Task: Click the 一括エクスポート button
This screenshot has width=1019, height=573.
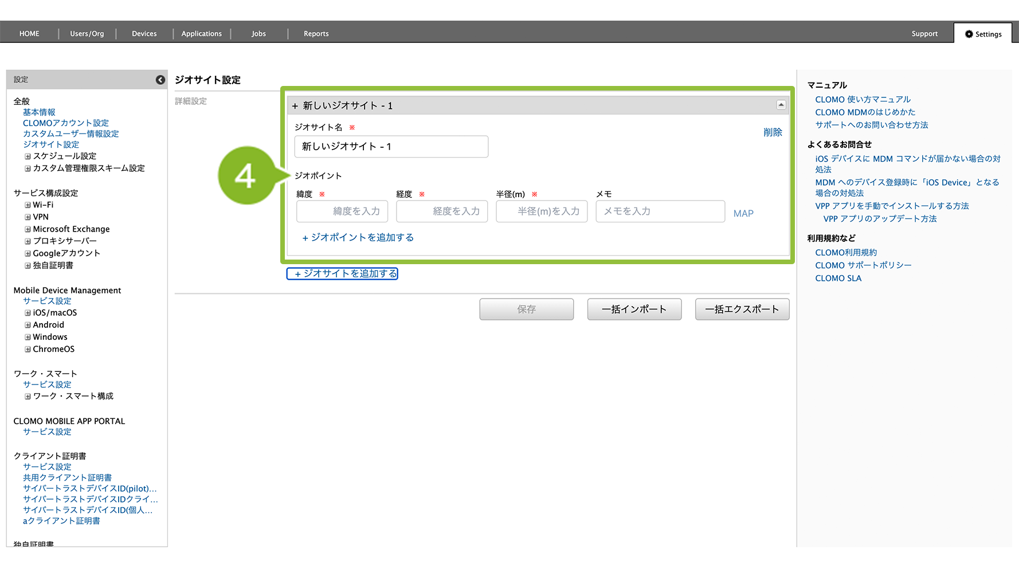Action: click(x=742, y=309)
